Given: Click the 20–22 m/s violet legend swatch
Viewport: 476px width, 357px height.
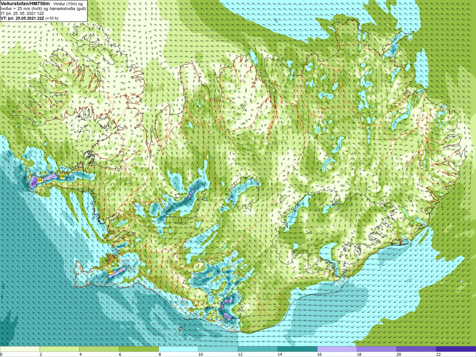Looking at the screenshot, I should [x=416, y=349].
